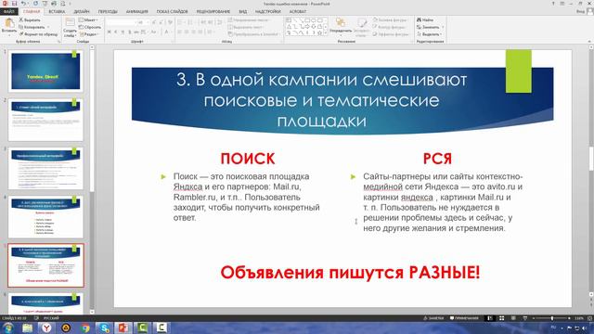Click Найти (Find) in Editing group

tap(425, 19)
